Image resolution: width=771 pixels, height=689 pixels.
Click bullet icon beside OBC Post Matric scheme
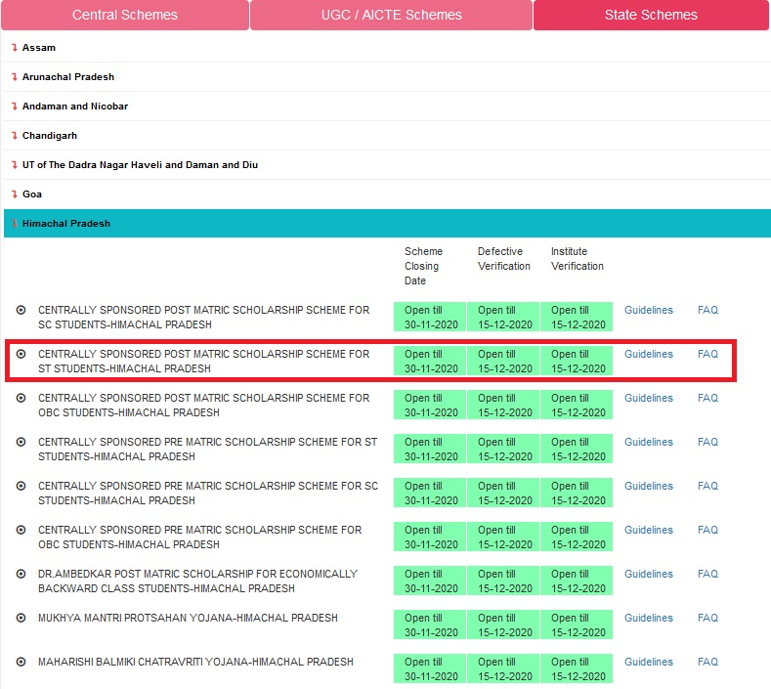pos(21,398)
